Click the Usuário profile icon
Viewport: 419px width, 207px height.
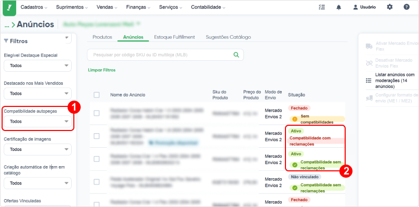355,7
